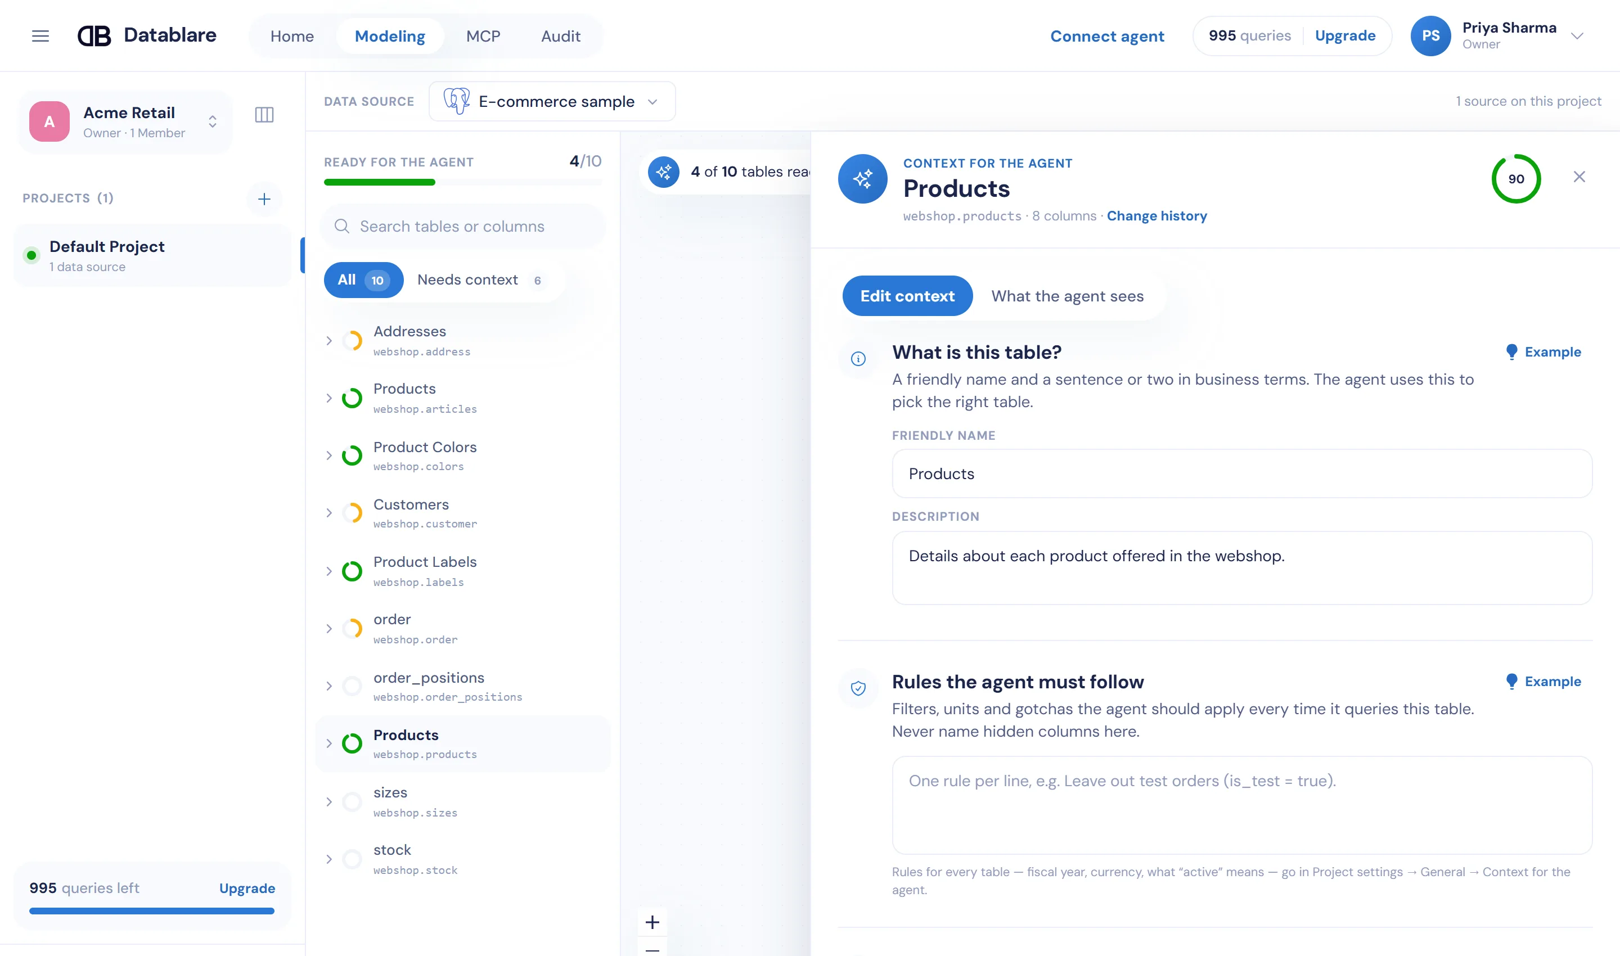The height and width of the screenshot is (956, 1620).
Task: Expand the stock table row
Action: pos(328,859)
